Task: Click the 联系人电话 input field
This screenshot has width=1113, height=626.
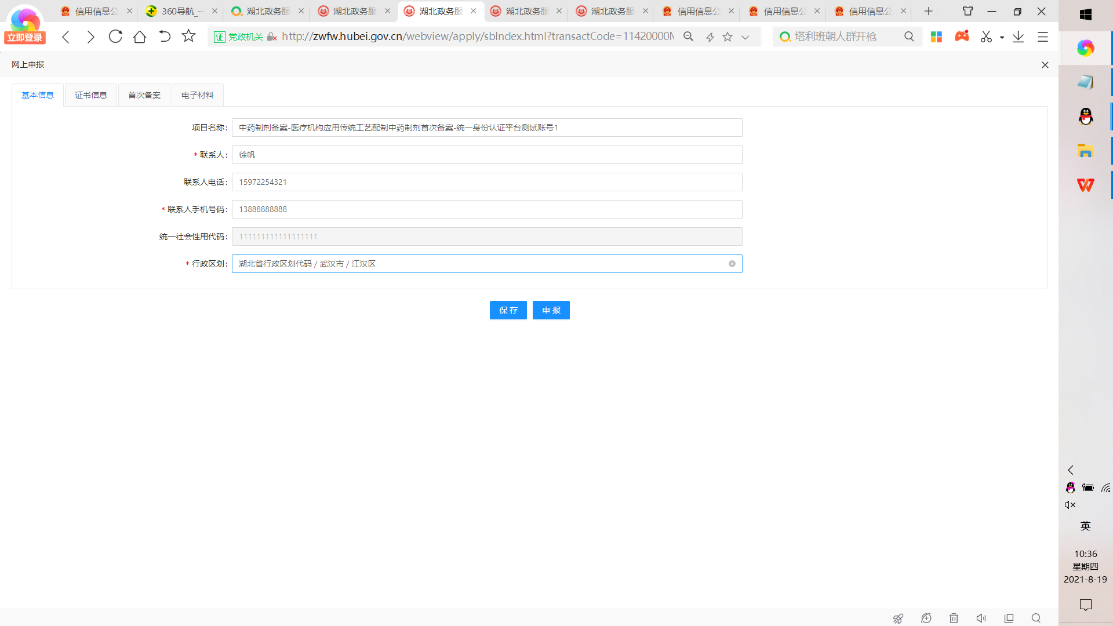Action: click(487, 182)
